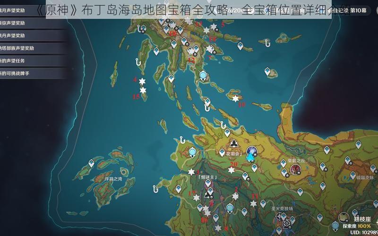This screenshot has width=378, height=236.
Task: Open the 新的可挑战牌手 sidebar entry
Action: tap(33, 73)
